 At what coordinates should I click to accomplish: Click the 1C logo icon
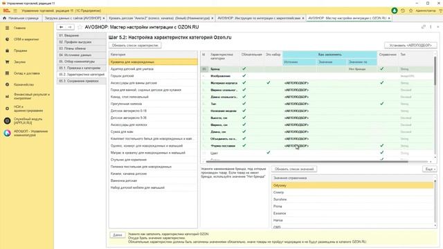6,11
